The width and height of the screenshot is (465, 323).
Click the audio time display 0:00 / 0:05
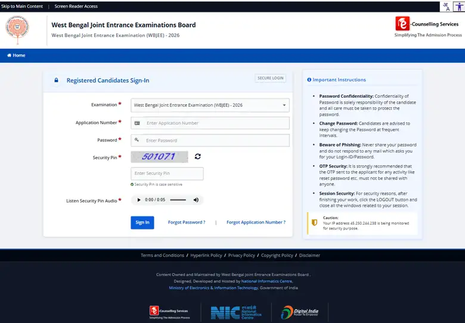pos(155,200)
